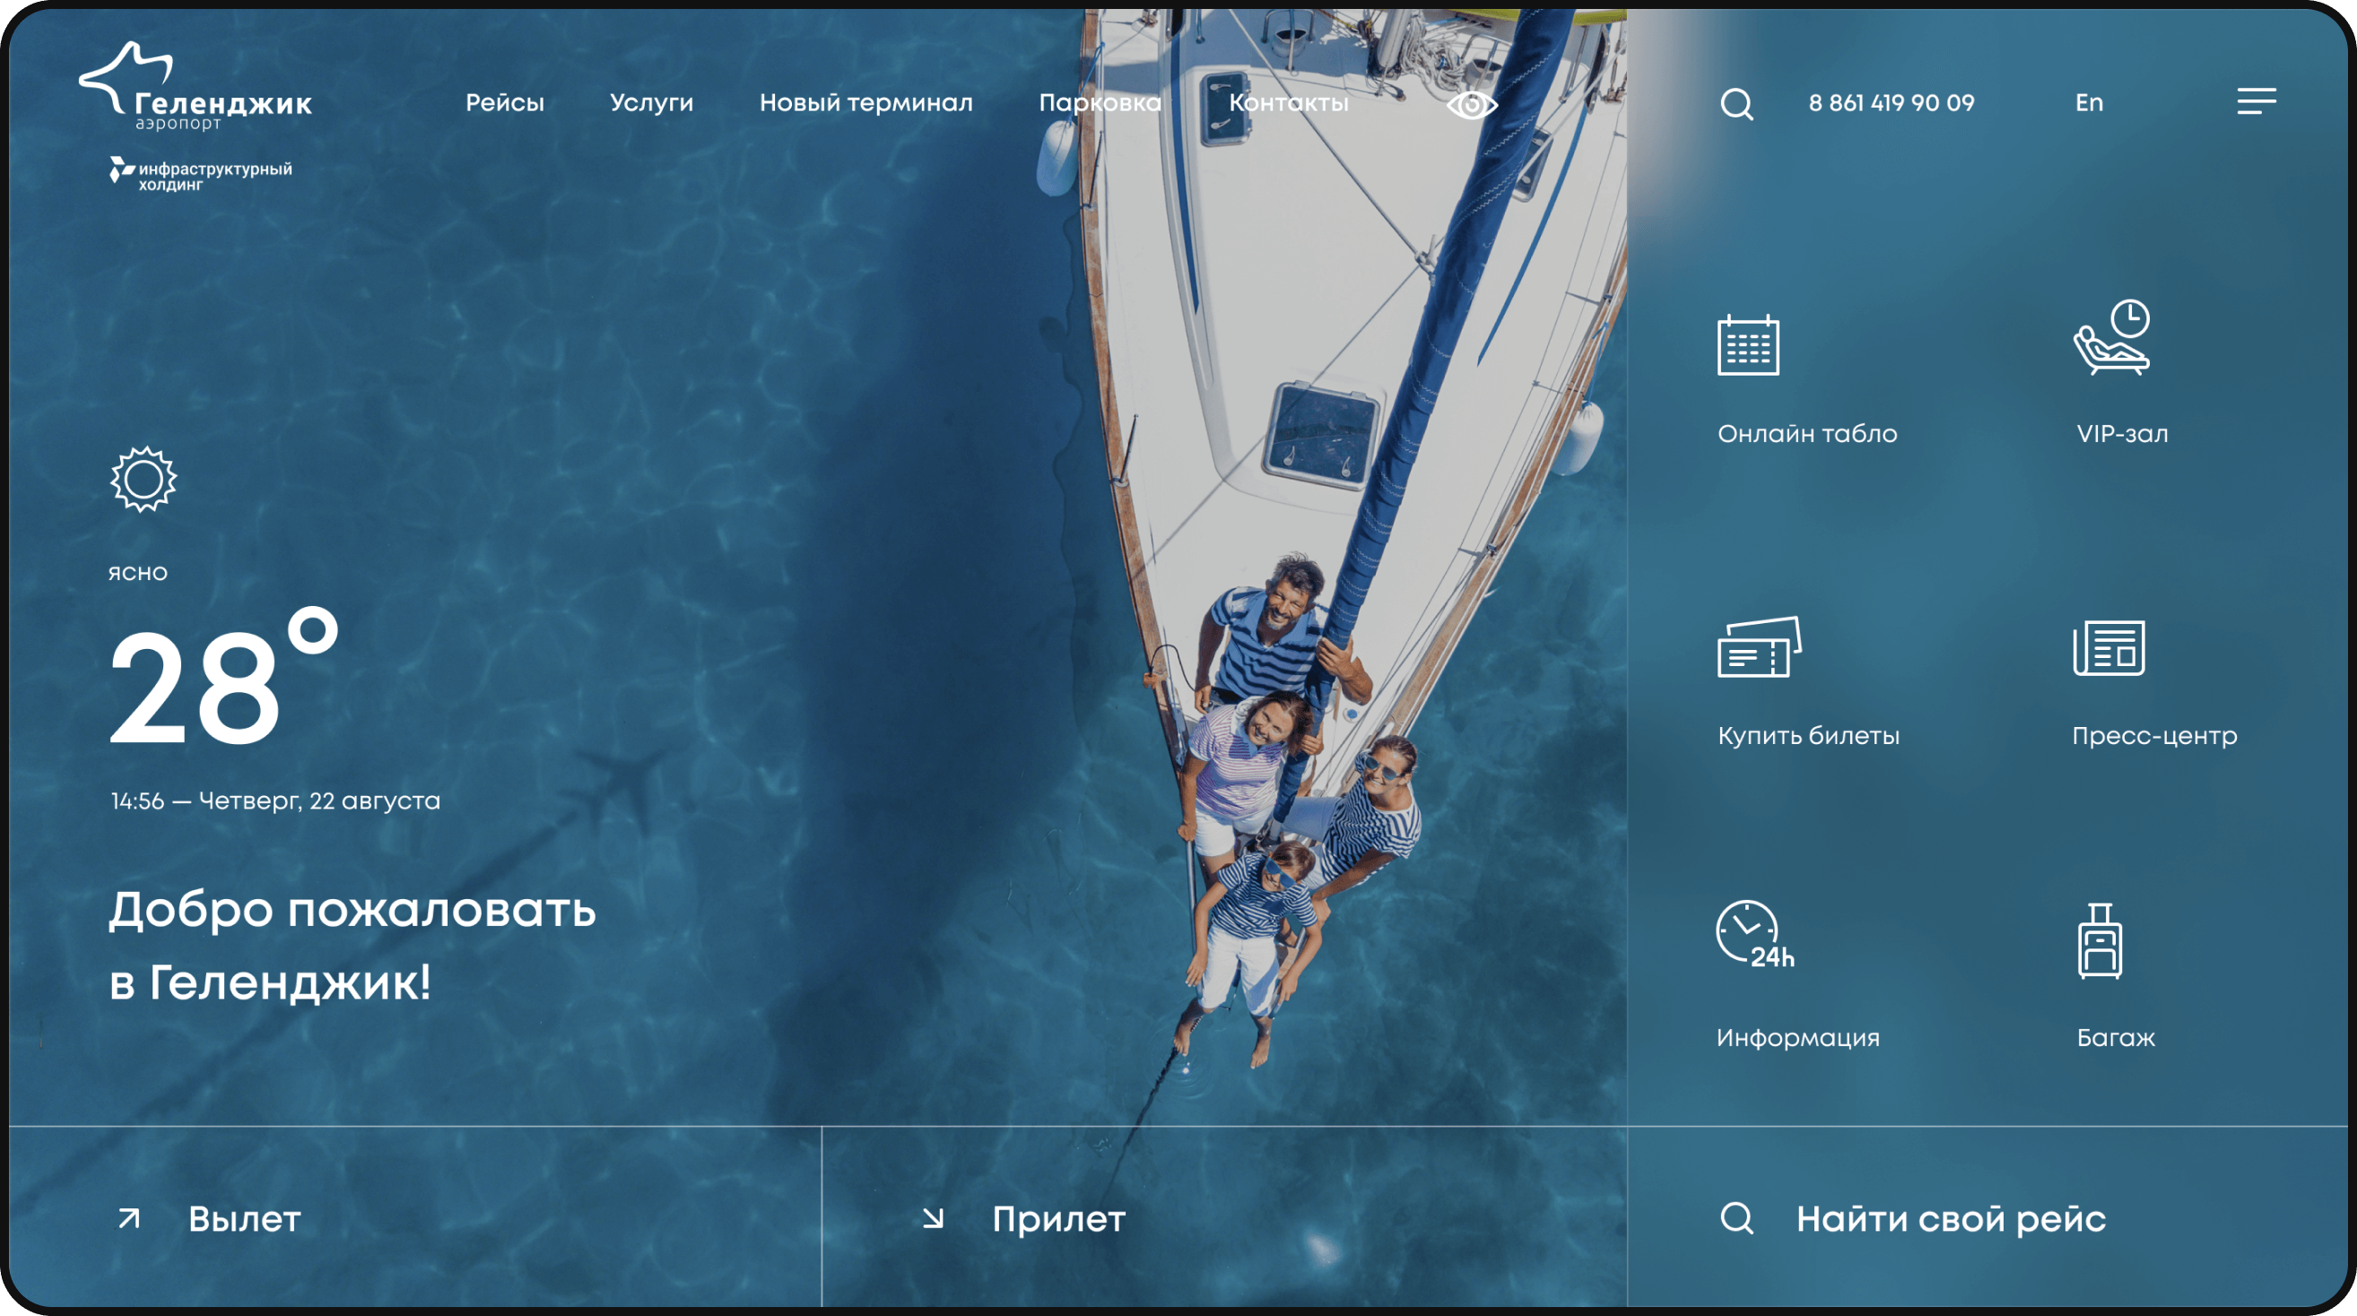Open the Рейсы menu item
The image size is (2357, 1316).
[x=504, y=102]
